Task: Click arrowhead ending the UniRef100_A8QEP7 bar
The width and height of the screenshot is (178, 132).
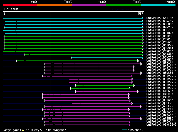Action: 141,107
